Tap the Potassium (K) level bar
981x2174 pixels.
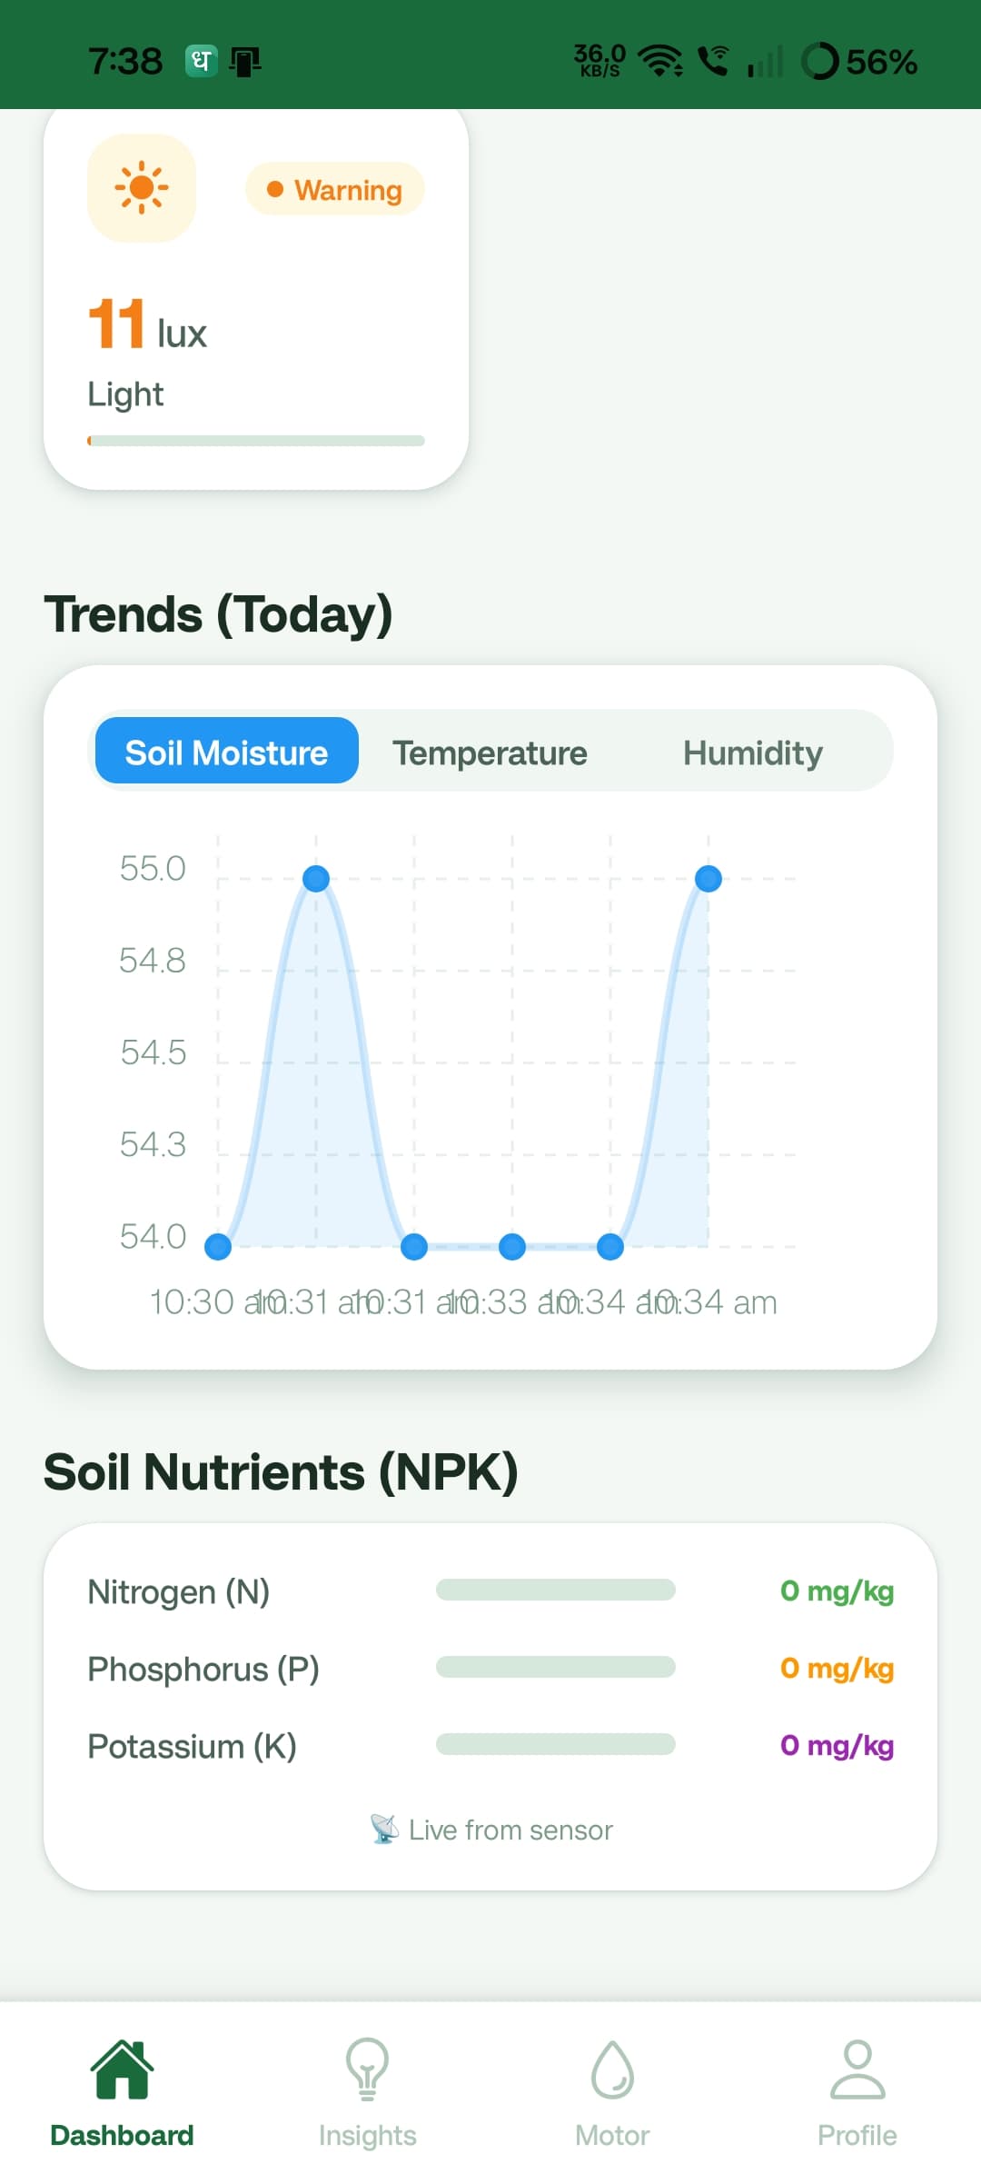[556, 1744]
